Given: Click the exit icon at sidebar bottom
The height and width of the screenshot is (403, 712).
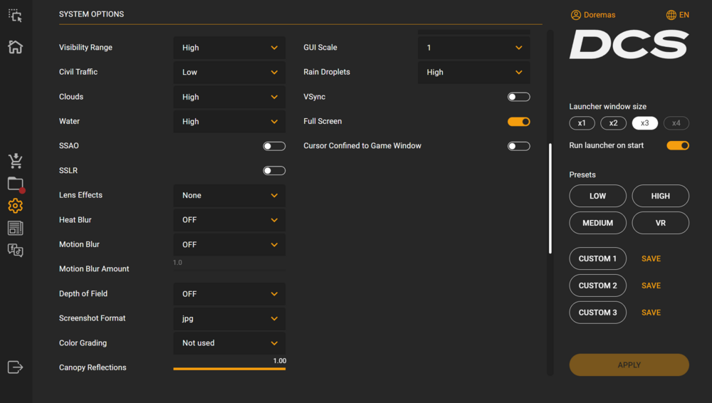Looking at the screenshot, I should pyautogui.click(x=15, y=367).
